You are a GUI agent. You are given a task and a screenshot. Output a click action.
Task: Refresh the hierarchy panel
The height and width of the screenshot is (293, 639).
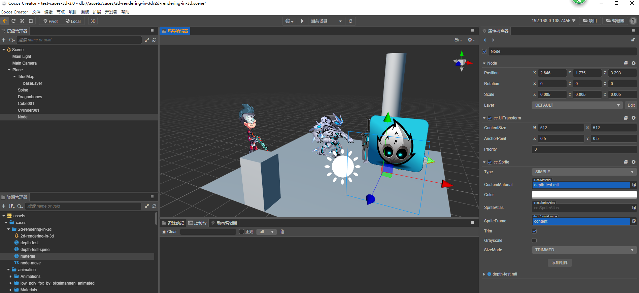(154, 40)
